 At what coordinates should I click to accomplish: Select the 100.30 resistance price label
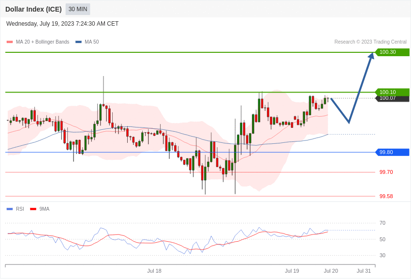click(x=392, y=52)
